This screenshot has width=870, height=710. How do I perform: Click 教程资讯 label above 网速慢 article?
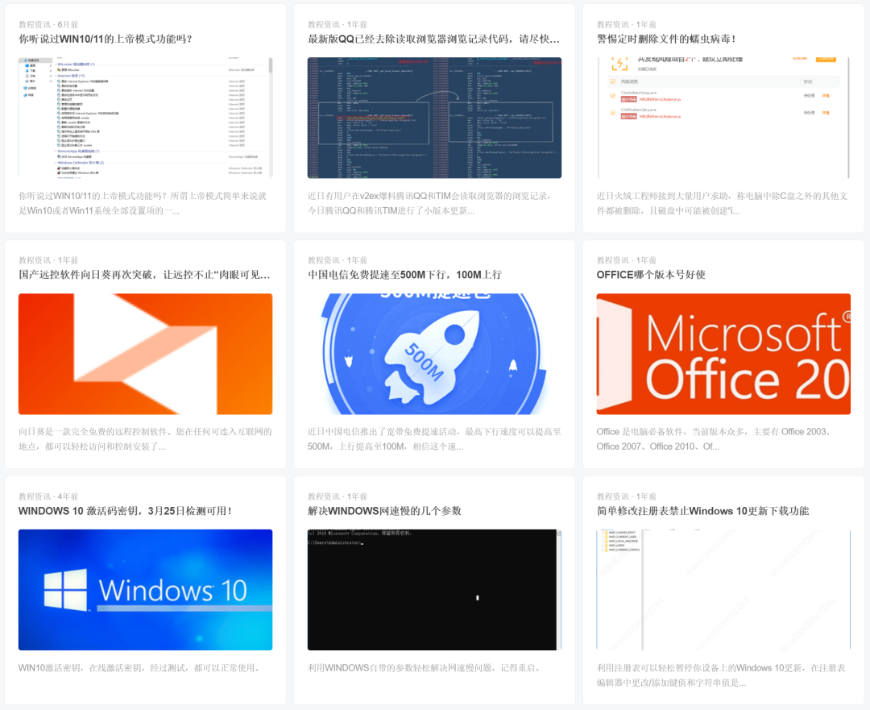click(x=324, y=496)
